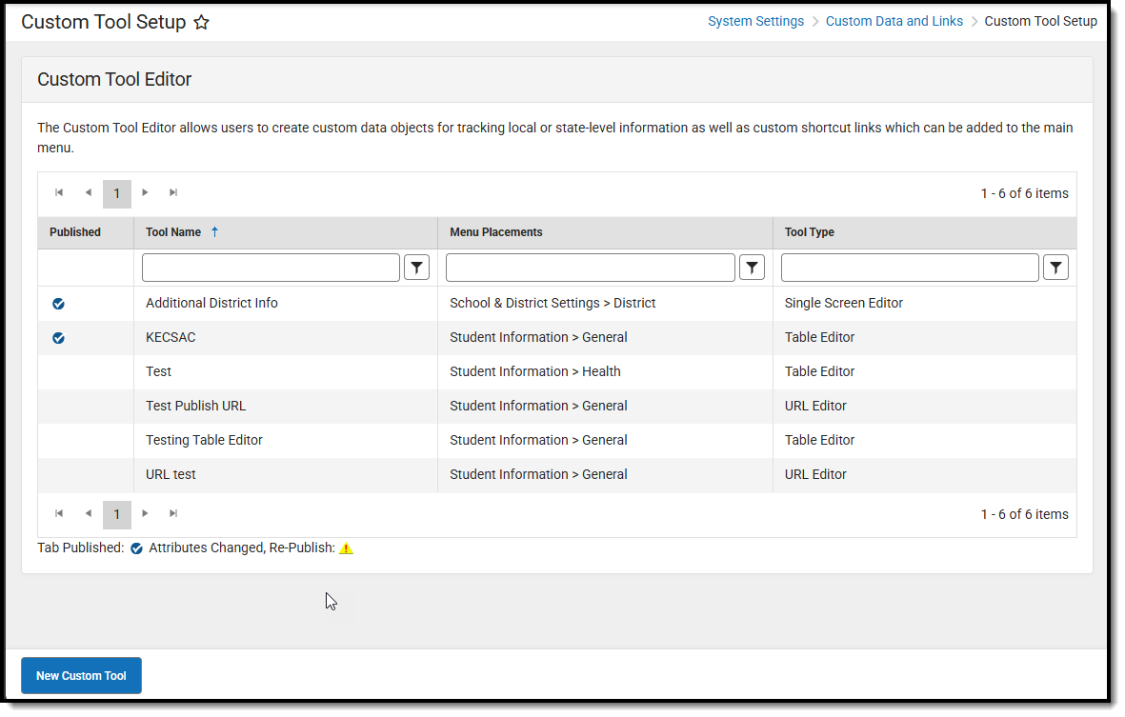Open the Testing Table Editor row
This screenshot has height=717, width=1125.
click(204, 441)
